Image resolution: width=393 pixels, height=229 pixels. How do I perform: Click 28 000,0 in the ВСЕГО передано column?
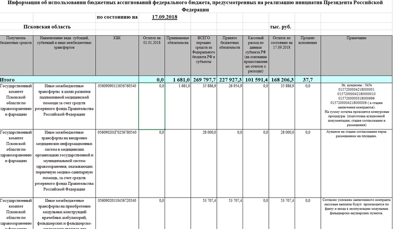coord(204,164)
